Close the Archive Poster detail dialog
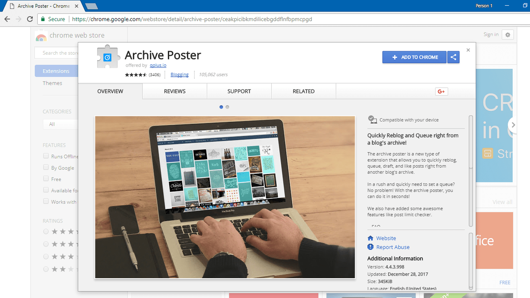This screenshot has height=298, width=530. point(468,50)
